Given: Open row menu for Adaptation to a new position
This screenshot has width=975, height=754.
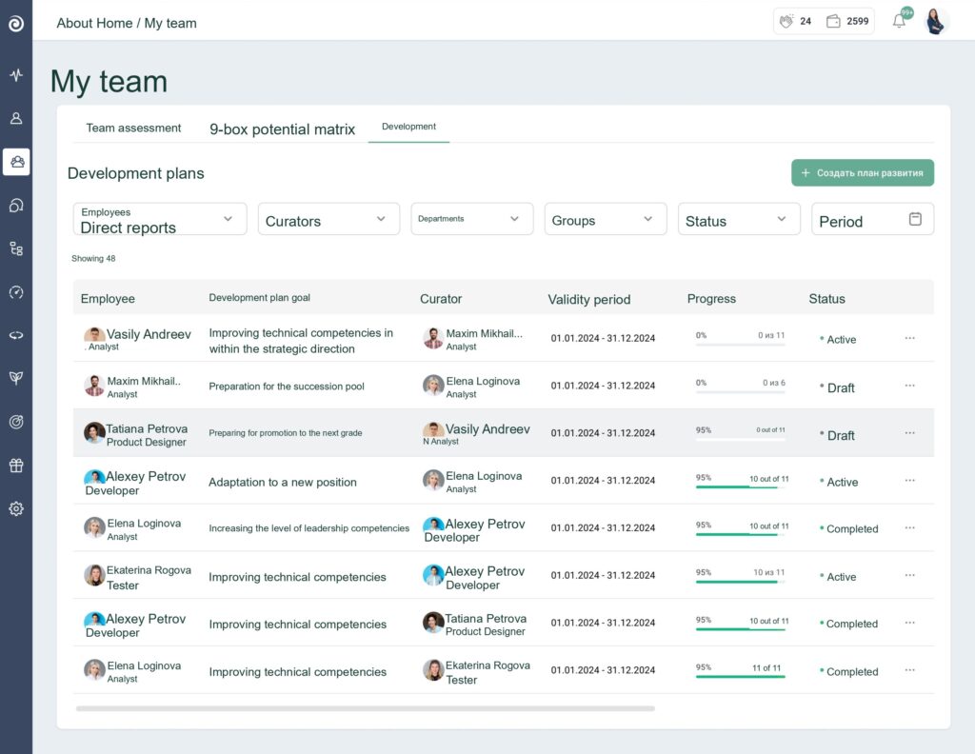Looking at the screenshot, I should (909, 481).
